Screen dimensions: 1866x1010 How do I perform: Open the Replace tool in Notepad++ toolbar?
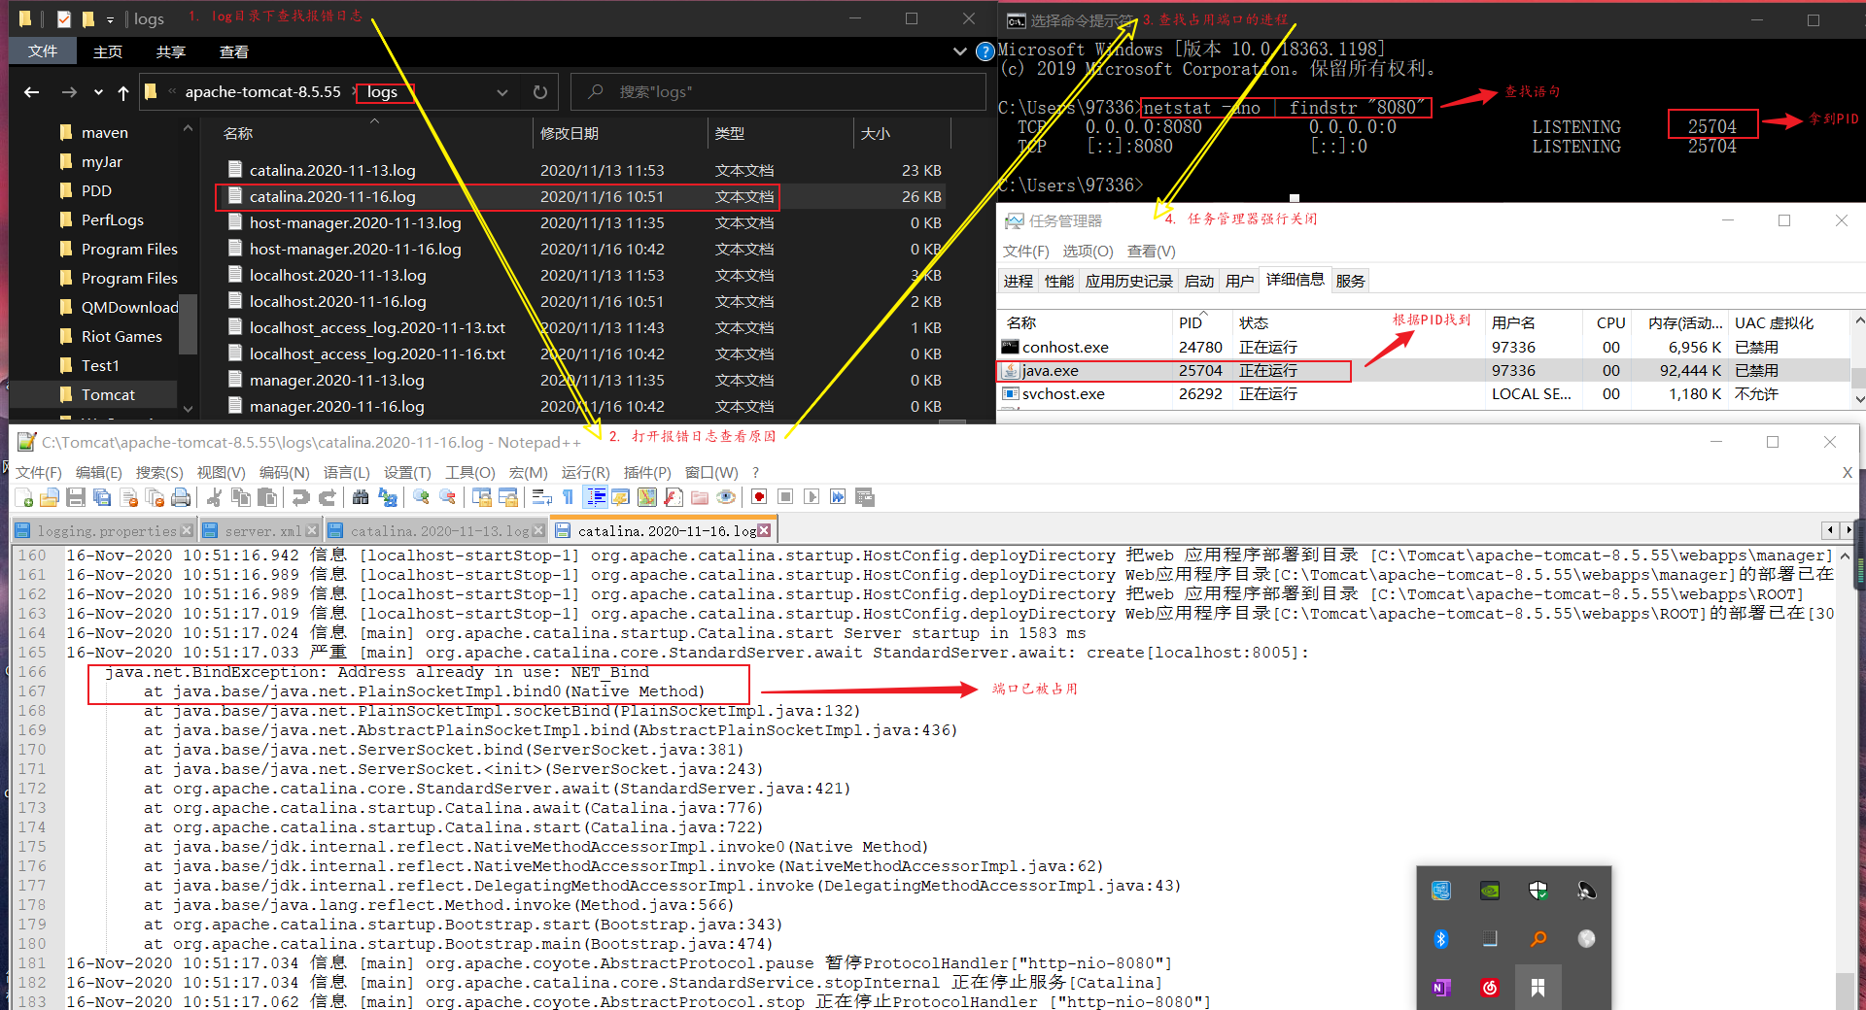pos(387,497)
